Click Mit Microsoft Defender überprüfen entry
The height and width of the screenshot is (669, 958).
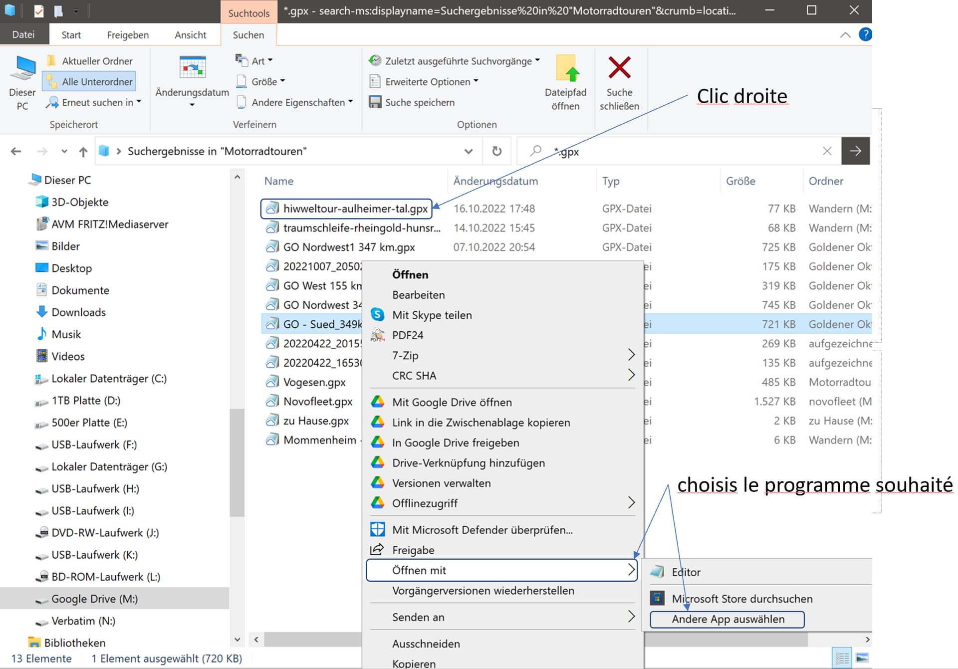482,530
